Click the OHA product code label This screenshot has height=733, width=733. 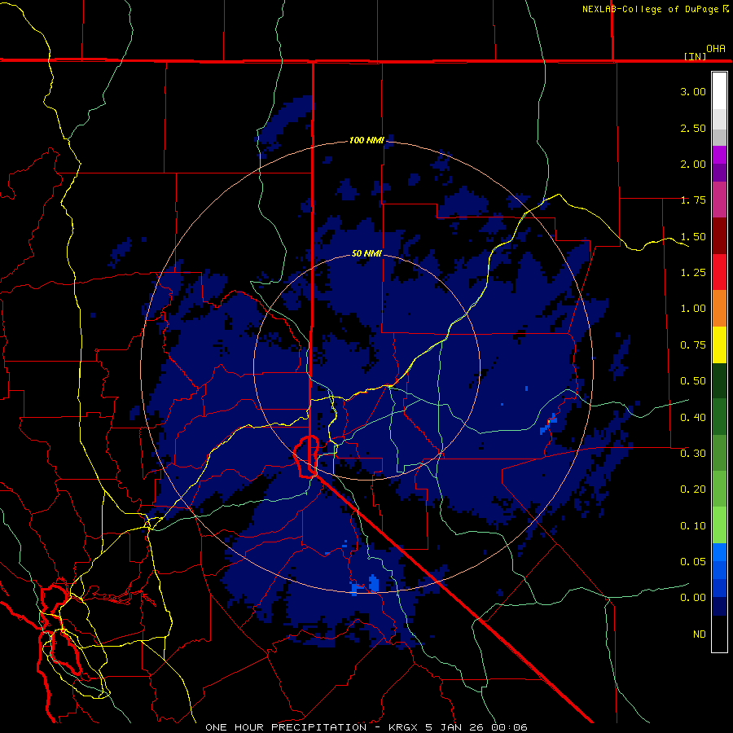coord(716,48)
